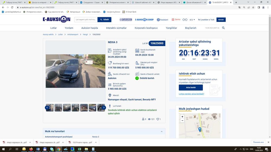Image resolution: width=271 pixels, height=152 pixels.
Task: Open menu for 15374 капи гаров download
Action: click(x=96, y=142)
